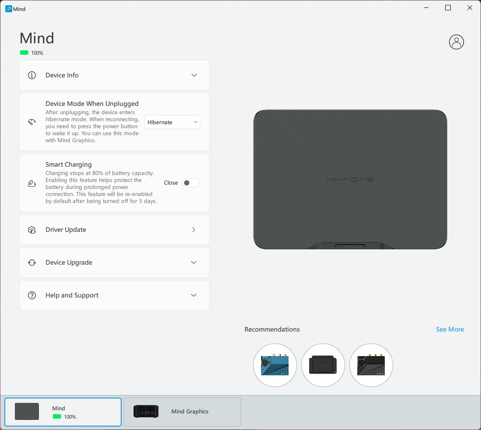Open Driver Update with the right arrow
The height and width of the screenshot is (430, 481).
coord(194,230)
